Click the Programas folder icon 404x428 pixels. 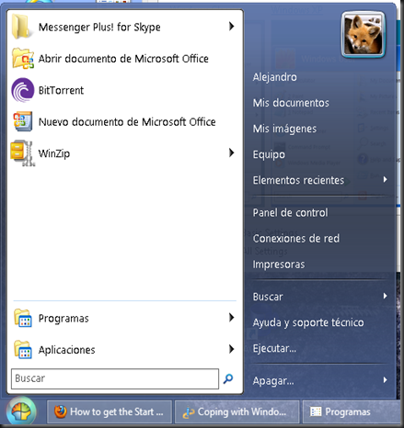[x=23, y=318]
